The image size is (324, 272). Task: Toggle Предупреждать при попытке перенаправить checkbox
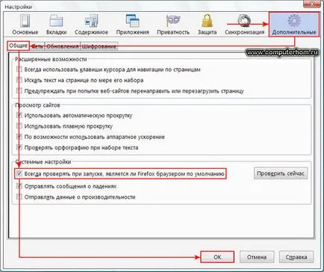19,90
